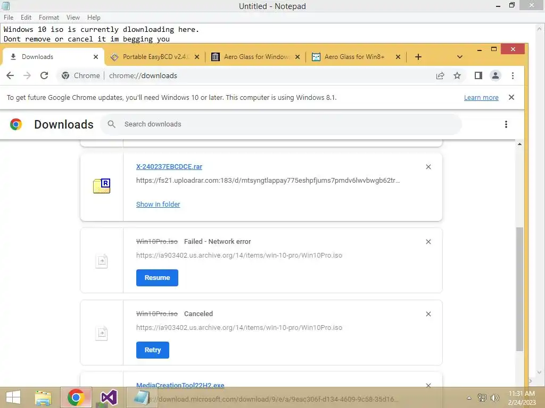Dismiss the Windows 10 update notice bar

click(511, 98)
